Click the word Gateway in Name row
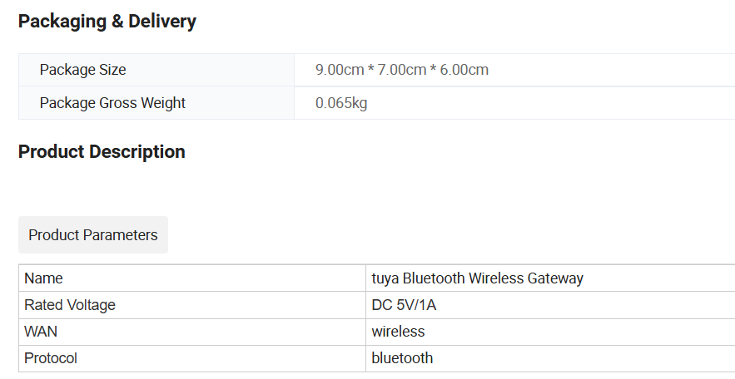The width and height of the screenshot is (735, 379). (555, 278)
